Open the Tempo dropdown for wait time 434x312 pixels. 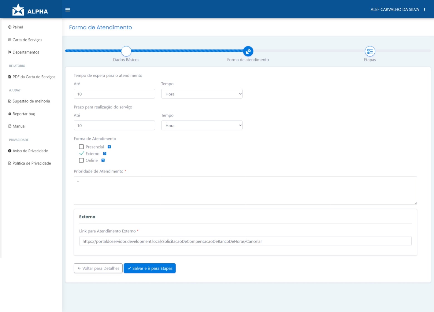pyautogui.click(x=202, y=94)
